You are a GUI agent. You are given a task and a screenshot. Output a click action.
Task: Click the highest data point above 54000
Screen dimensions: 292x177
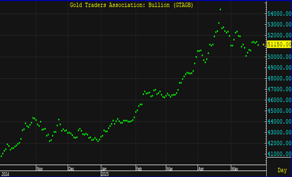(x=221, y=9)
